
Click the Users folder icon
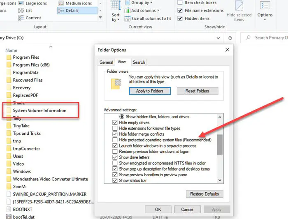pos(9,156)
